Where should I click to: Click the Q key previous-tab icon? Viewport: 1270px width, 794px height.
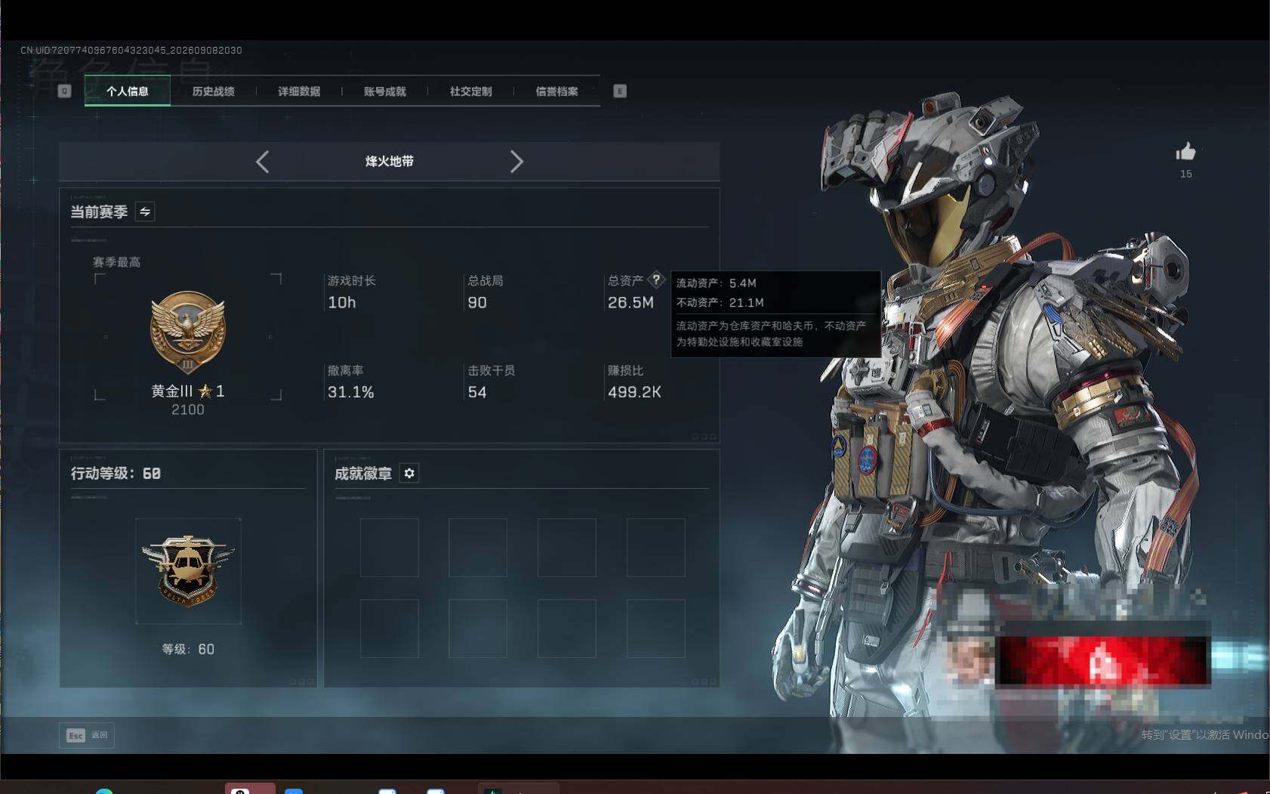64,91
